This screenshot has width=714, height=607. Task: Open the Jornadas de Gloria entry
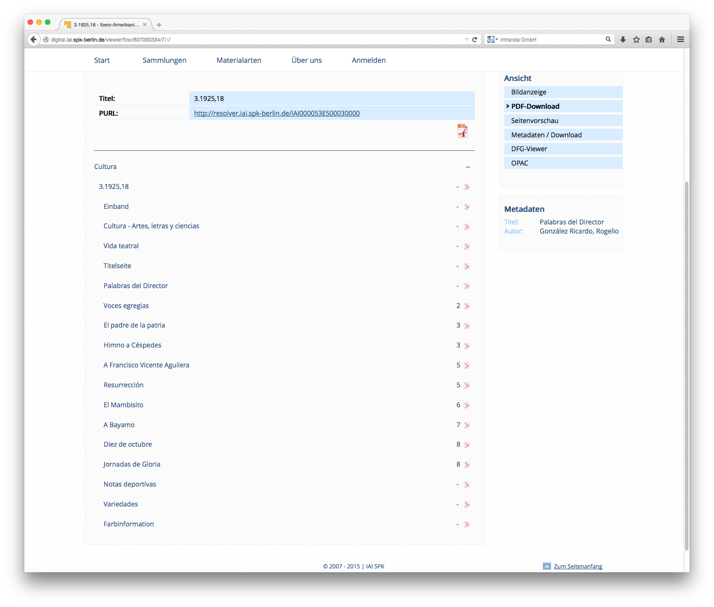pos(132,464)
